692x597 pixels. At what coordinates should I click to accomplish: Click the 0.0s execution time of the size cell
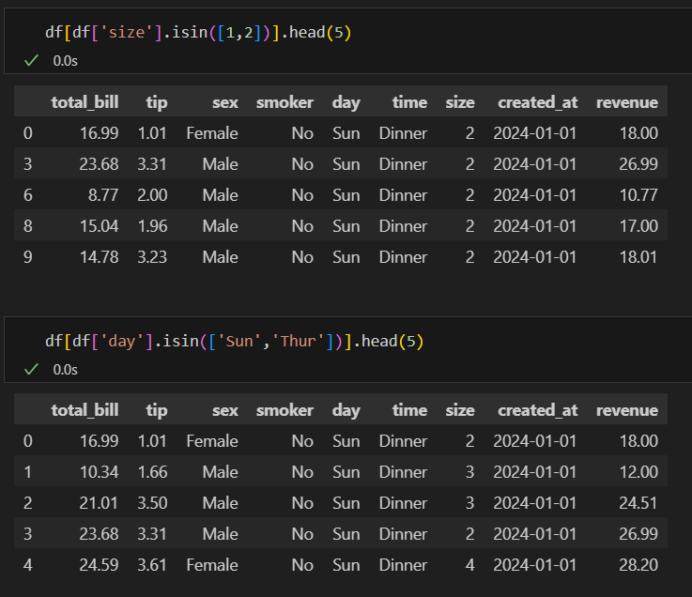pos(66,61)
